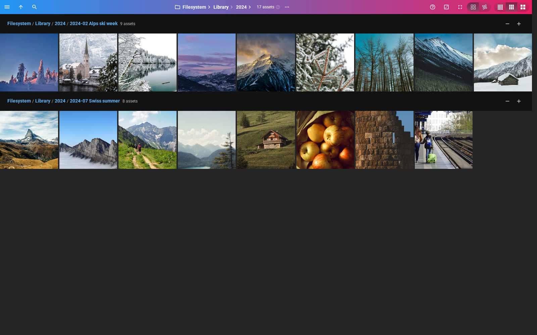This screenshot has height=335, width=537.
Task: Switch to square grid layout
Action: [x=473, y=7]
